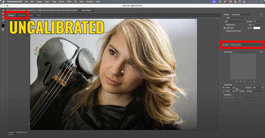Click the info icon beside the tip
Screen dimensions: 265x138
tap(8, 10)
